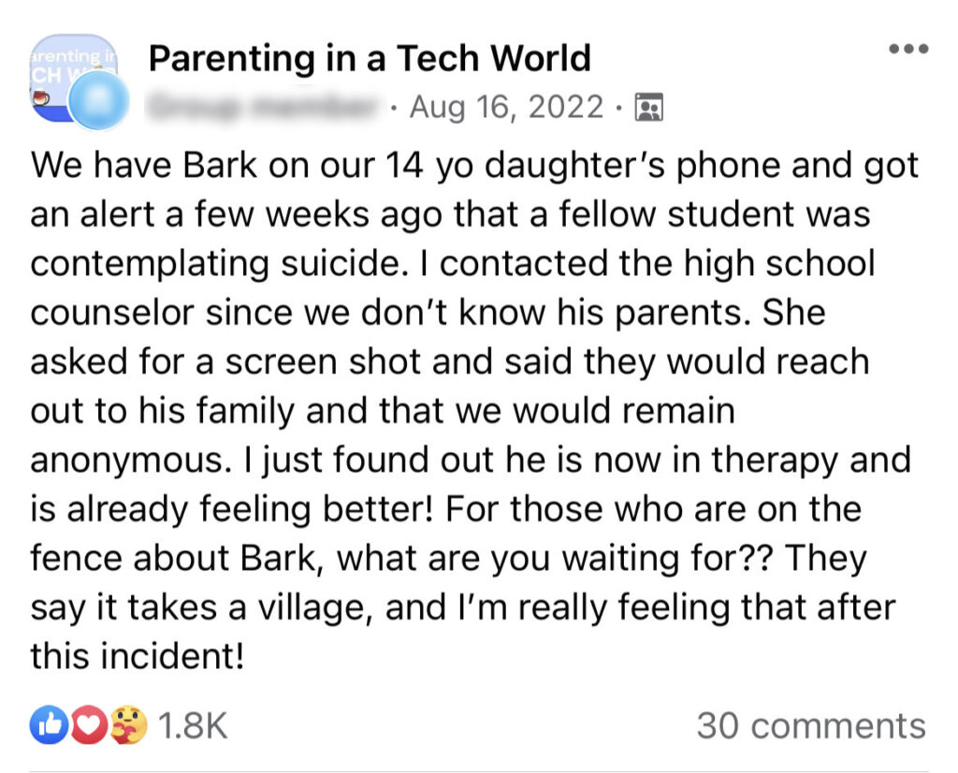Click the Care hug emoji reaction icon
Image resolution: width=958 pixels, height=773 pixels.
pyautogui.click(x=126, y=725)
